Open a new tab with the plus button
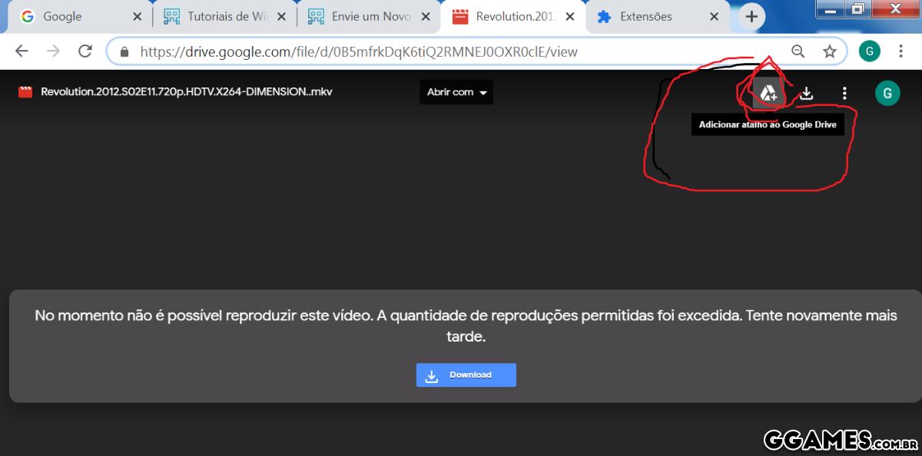Image resolution: width=922 pixels, height=456 pixels. pyautogui.click(x=751, y=17)
